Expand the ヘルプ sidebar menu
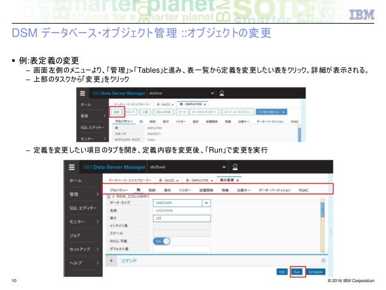 pos(97,263)
